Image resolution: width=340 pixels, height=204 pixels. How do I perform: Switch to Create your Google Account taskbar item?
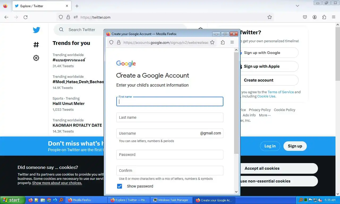214,200
